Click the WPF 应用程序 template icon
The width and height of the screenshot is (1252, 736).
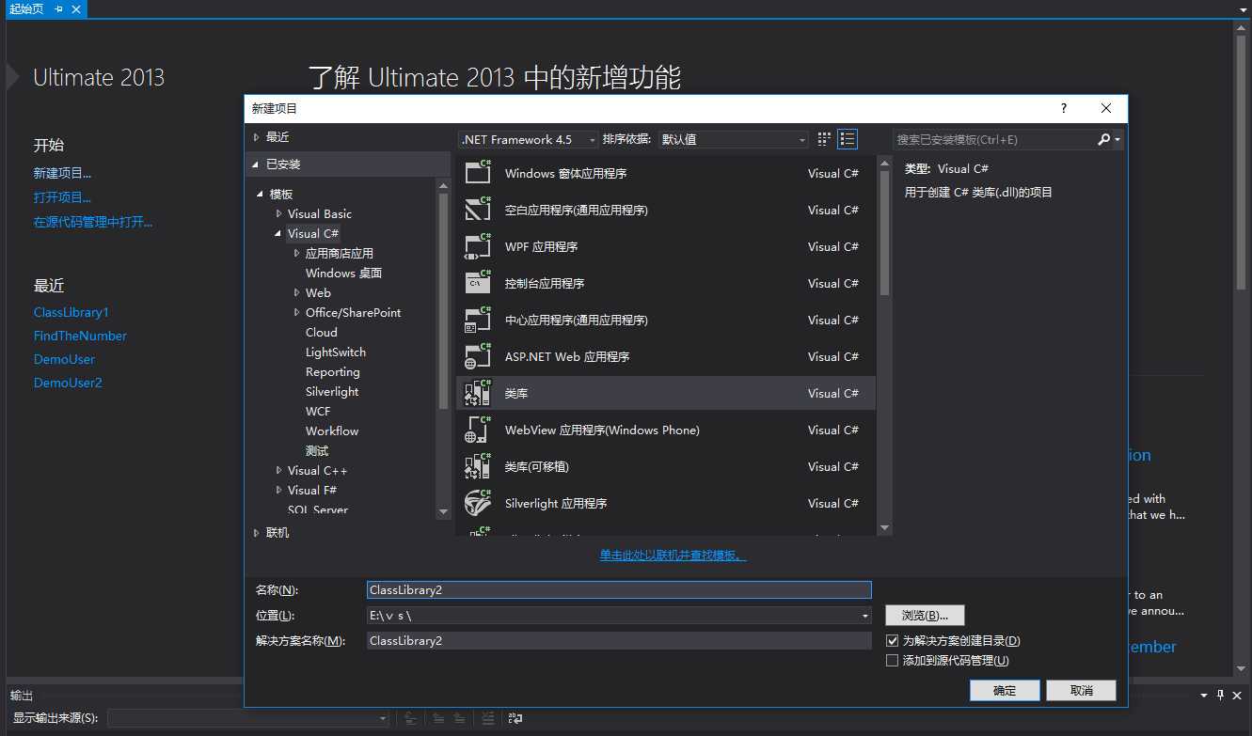[478, 246]
